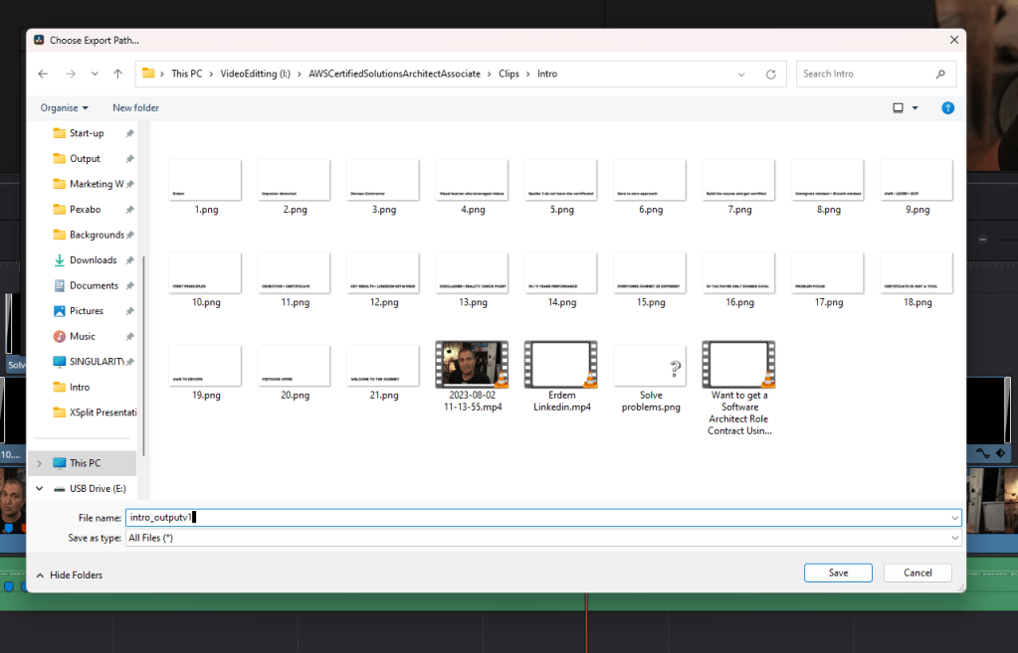The width and height of the screenshot is (1018, 653).
Task: Close the Choose Export Path dialog
Action: [953, 40]
